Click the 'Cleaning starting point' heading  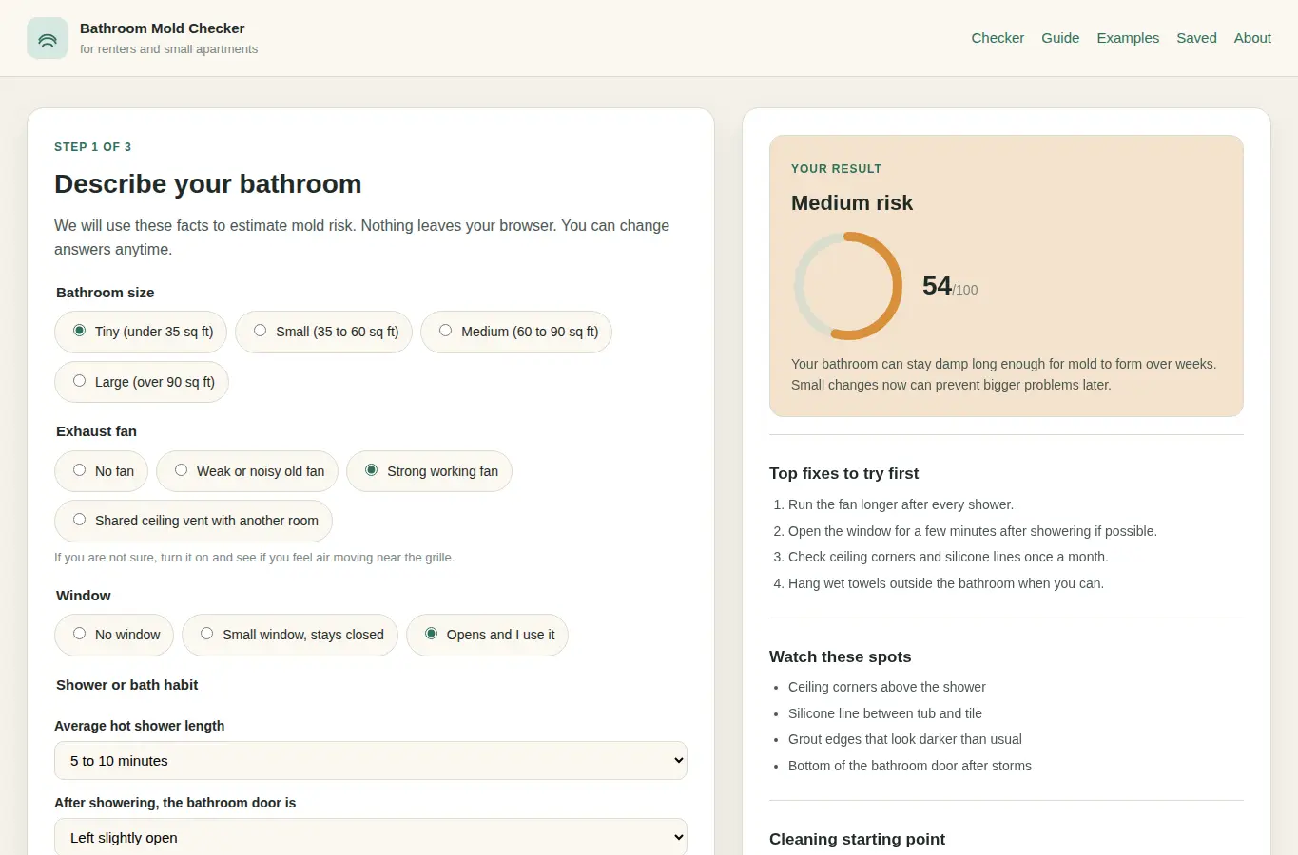click(857, 839)
